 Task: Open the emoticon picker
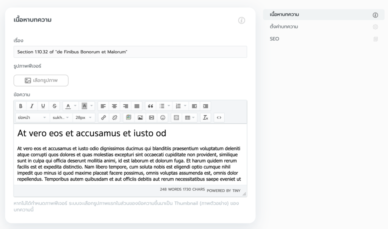163,118
